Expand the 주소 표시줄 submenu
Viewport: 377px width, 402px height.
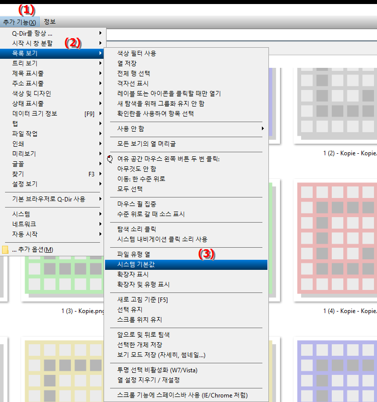(x=53, y=83)
